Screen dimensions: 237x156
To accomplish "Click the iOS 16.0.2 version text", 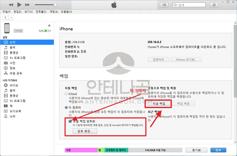I will pos(154,42).
